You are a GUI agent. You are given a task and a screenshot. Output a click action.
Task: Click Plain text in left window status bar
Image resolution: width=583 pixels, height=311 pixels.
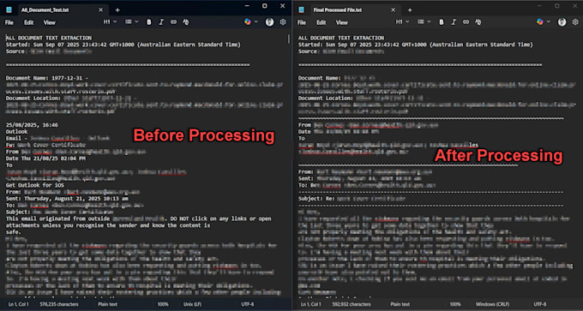pos(108,304)
